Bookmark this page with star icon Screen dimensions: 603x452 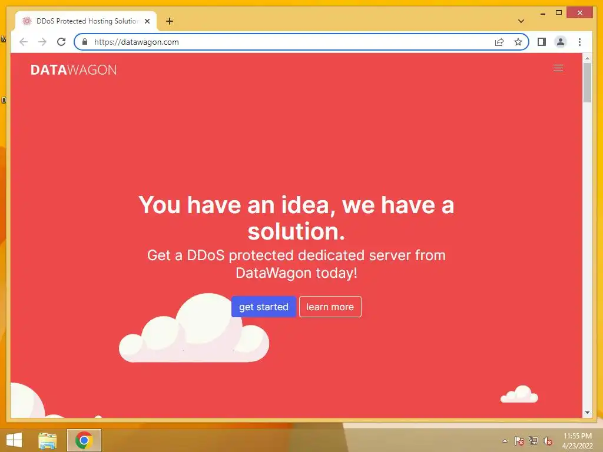click(518, 42)
